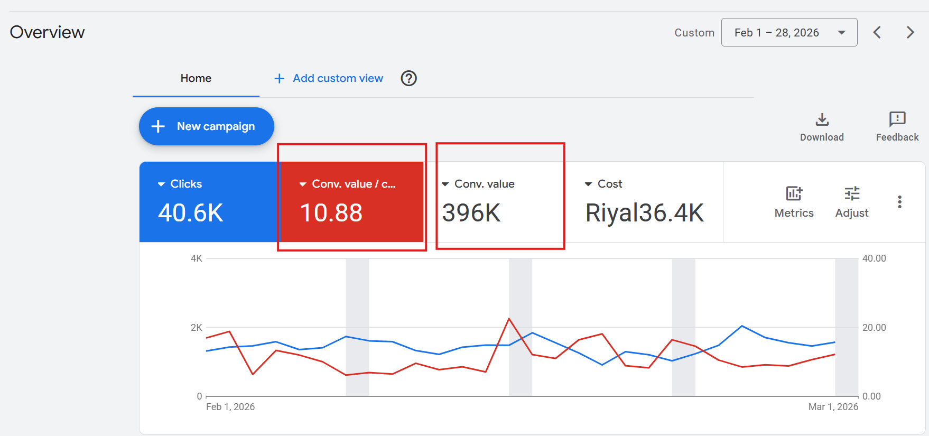
Task: Click the Download icon
Action: tap(822, 119)
